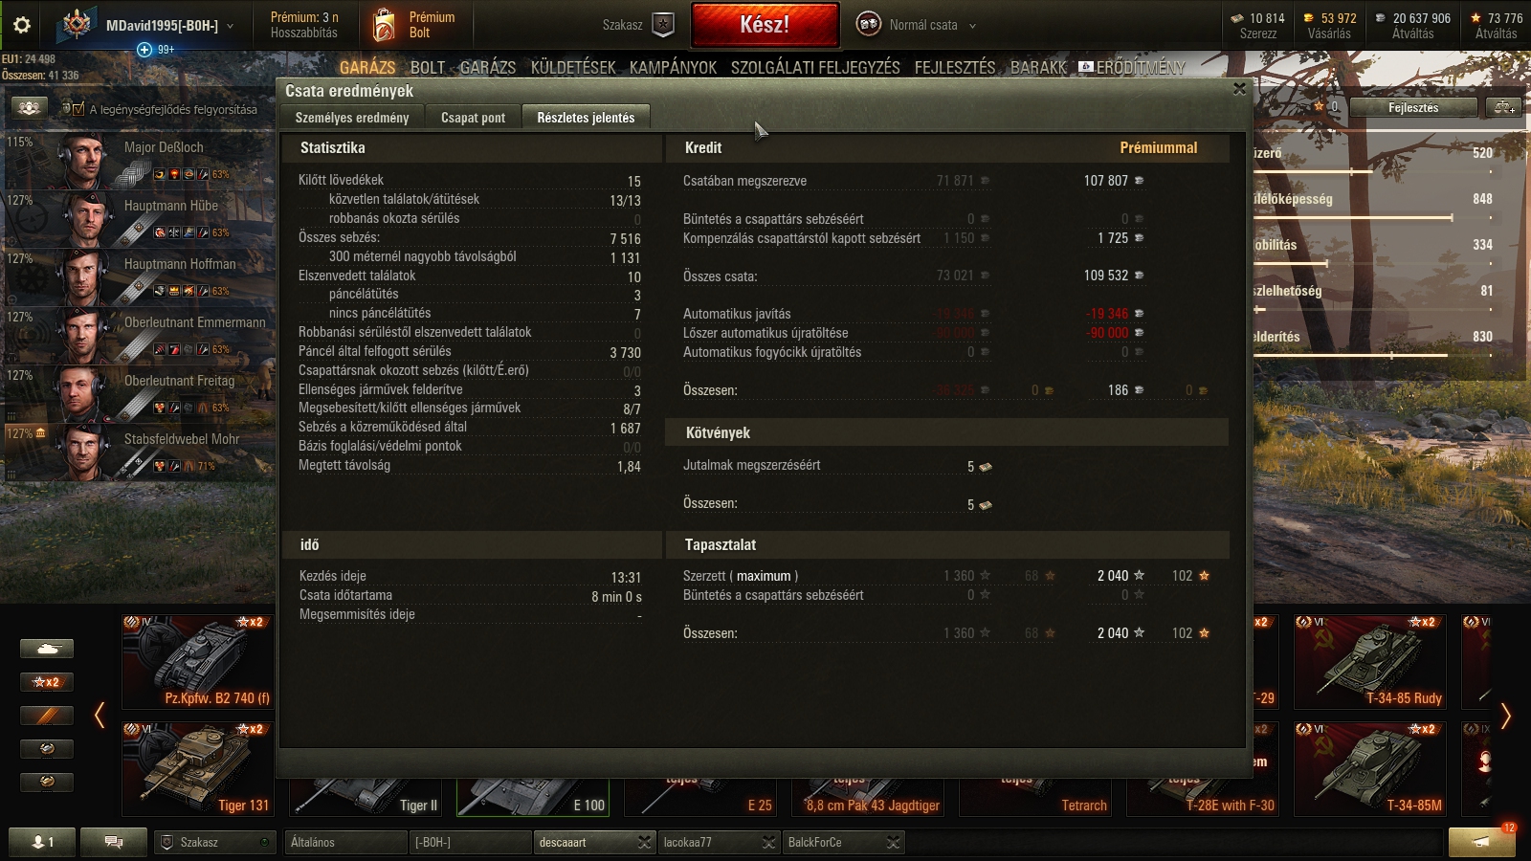The width and height of the screenshot is (1531, 861).
Task: Click the red Kész! battle button
Action: [765, 25]
